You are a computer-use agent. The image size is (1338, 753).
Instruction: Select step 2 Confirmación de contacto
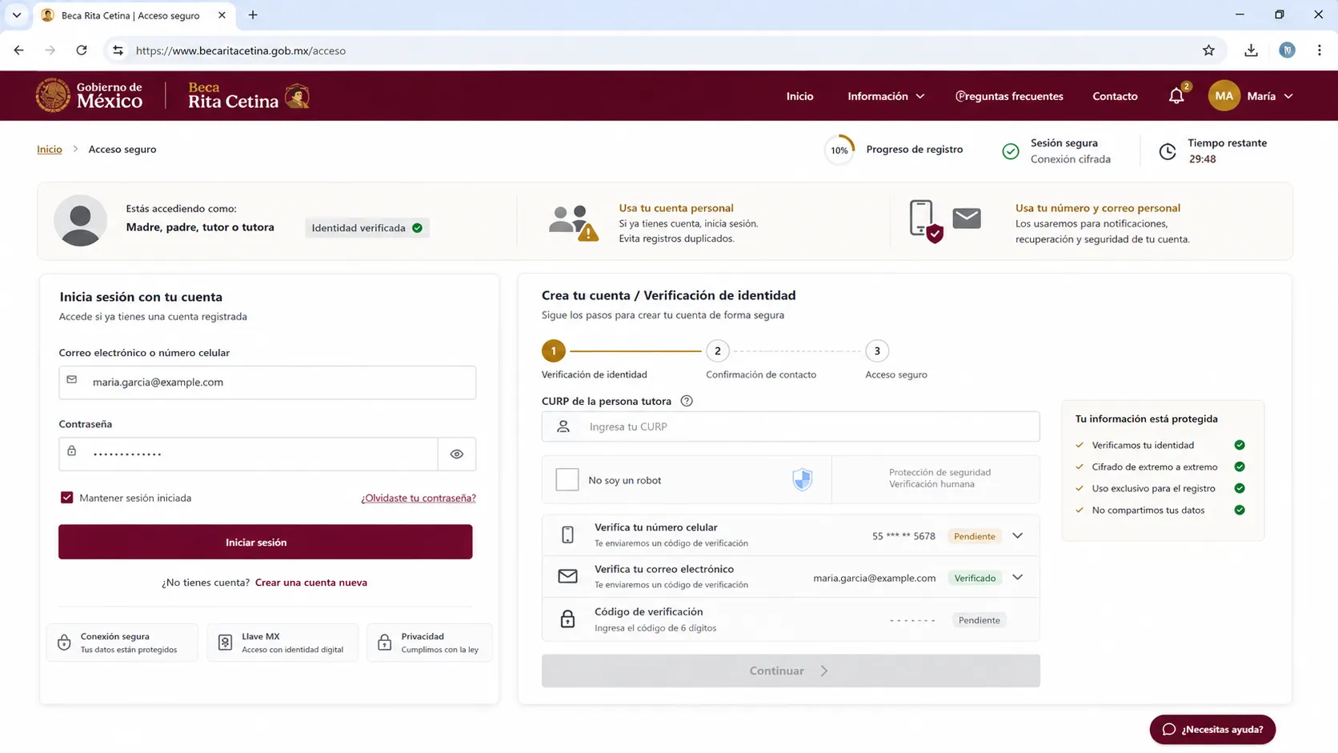coord(717,350)
